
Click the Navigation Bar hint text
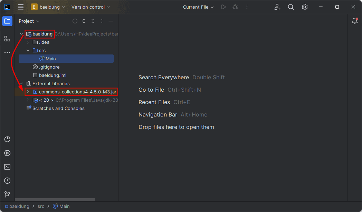[x=158, y=115]
